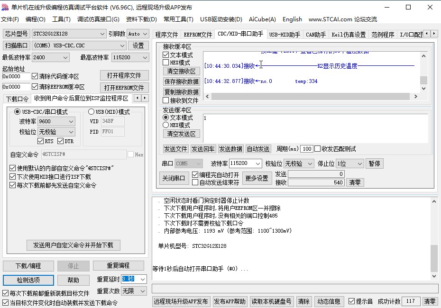Click the 周期(ms) input field

(x=306, y=149)
